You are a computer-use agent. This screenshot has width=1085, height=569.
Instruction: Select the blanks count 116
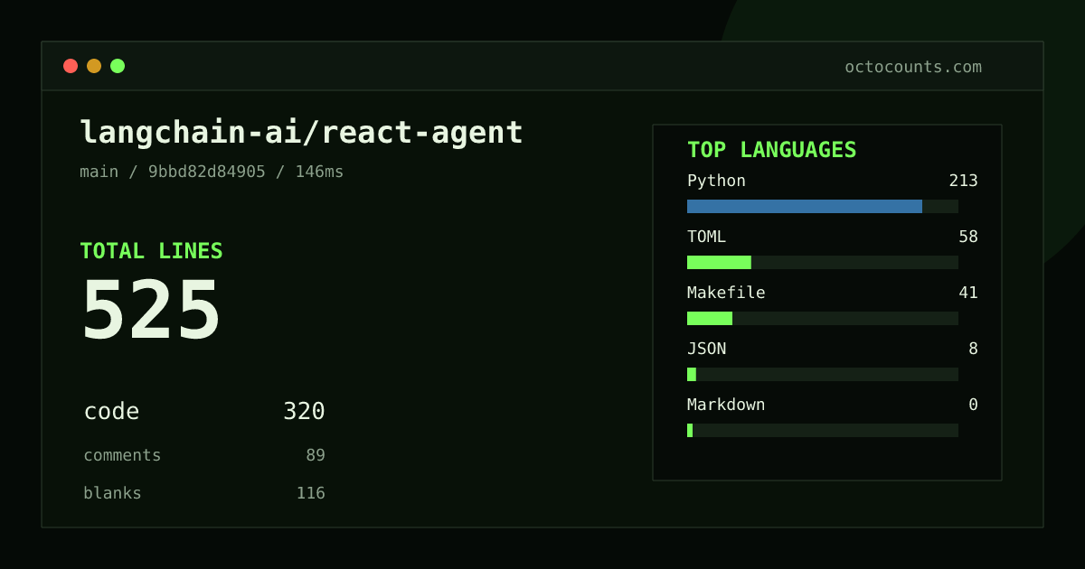tap(311, 493)
